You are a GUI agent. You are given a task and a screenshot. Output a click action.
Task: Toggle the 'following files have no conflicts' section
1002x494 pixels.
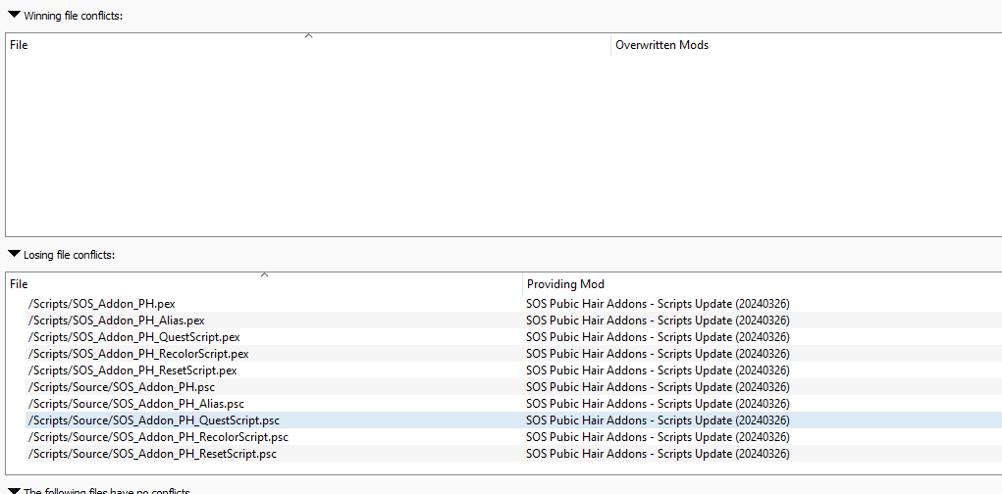pyautogui.click(x=14, y=490)
